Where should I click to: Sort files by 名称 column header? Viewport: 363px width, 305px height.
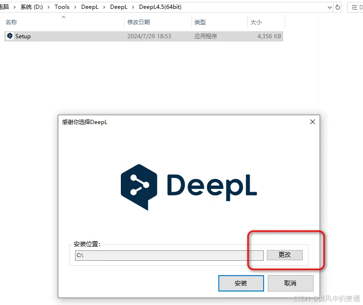[11, 22]
